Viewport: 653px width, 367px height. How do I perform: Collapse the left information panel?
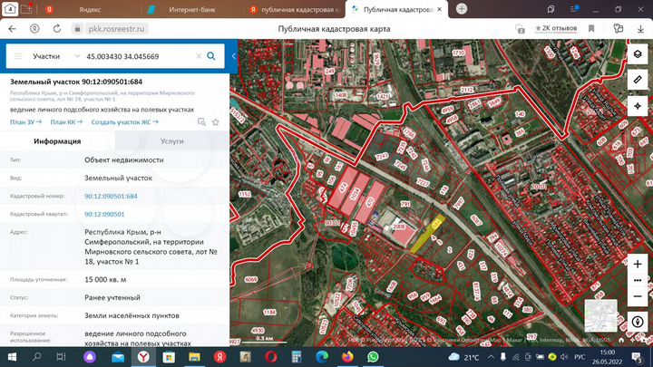coord(233,56)
